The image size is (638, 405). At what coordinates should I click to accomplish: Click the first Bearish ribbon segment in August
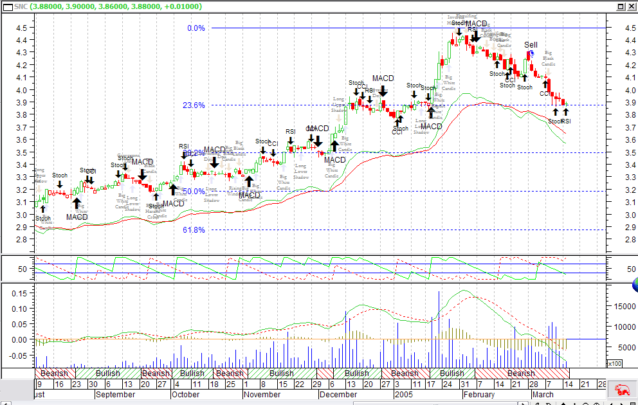point(55,373)
